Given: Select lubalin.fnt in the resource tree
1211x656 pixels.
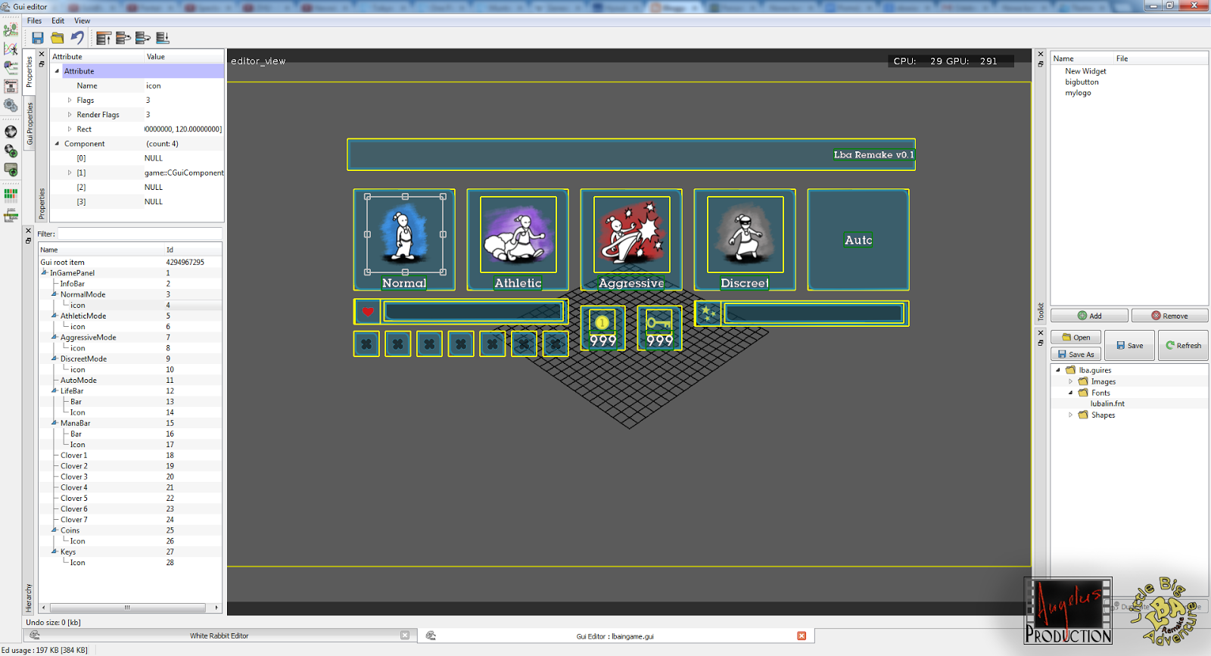Looking at the screenshot, I should 1107,403.
